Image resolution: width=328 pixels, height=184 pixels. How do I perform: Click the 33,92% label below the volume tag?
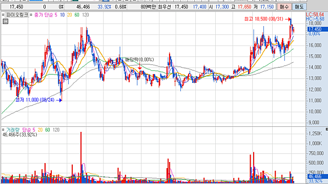316,181
